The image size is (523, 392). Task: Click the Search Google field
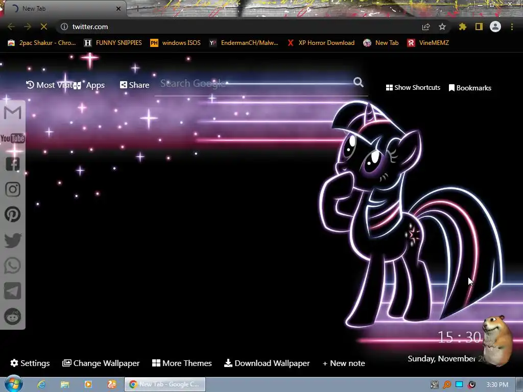255,83
